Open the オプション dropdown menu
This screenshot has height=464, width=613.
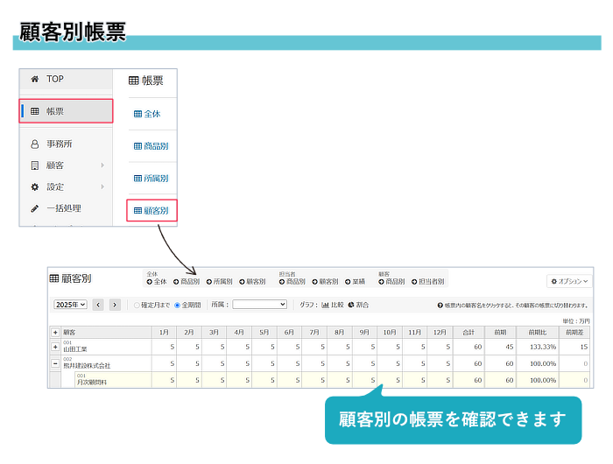(569, 282)
